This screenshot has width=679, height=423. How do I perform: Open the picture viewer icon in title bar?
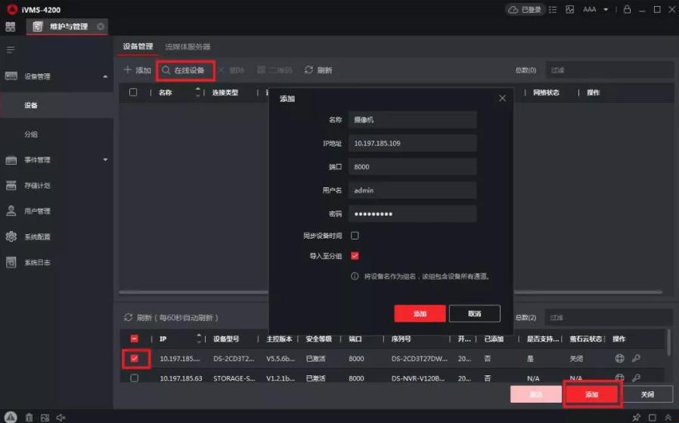point(570,10)
